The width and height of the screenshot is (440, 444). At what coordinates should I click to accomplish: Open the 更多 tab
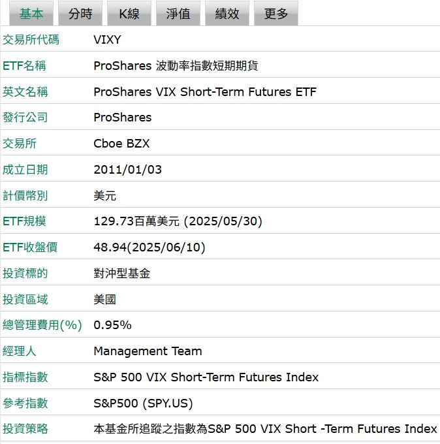[x=276, y=13]
